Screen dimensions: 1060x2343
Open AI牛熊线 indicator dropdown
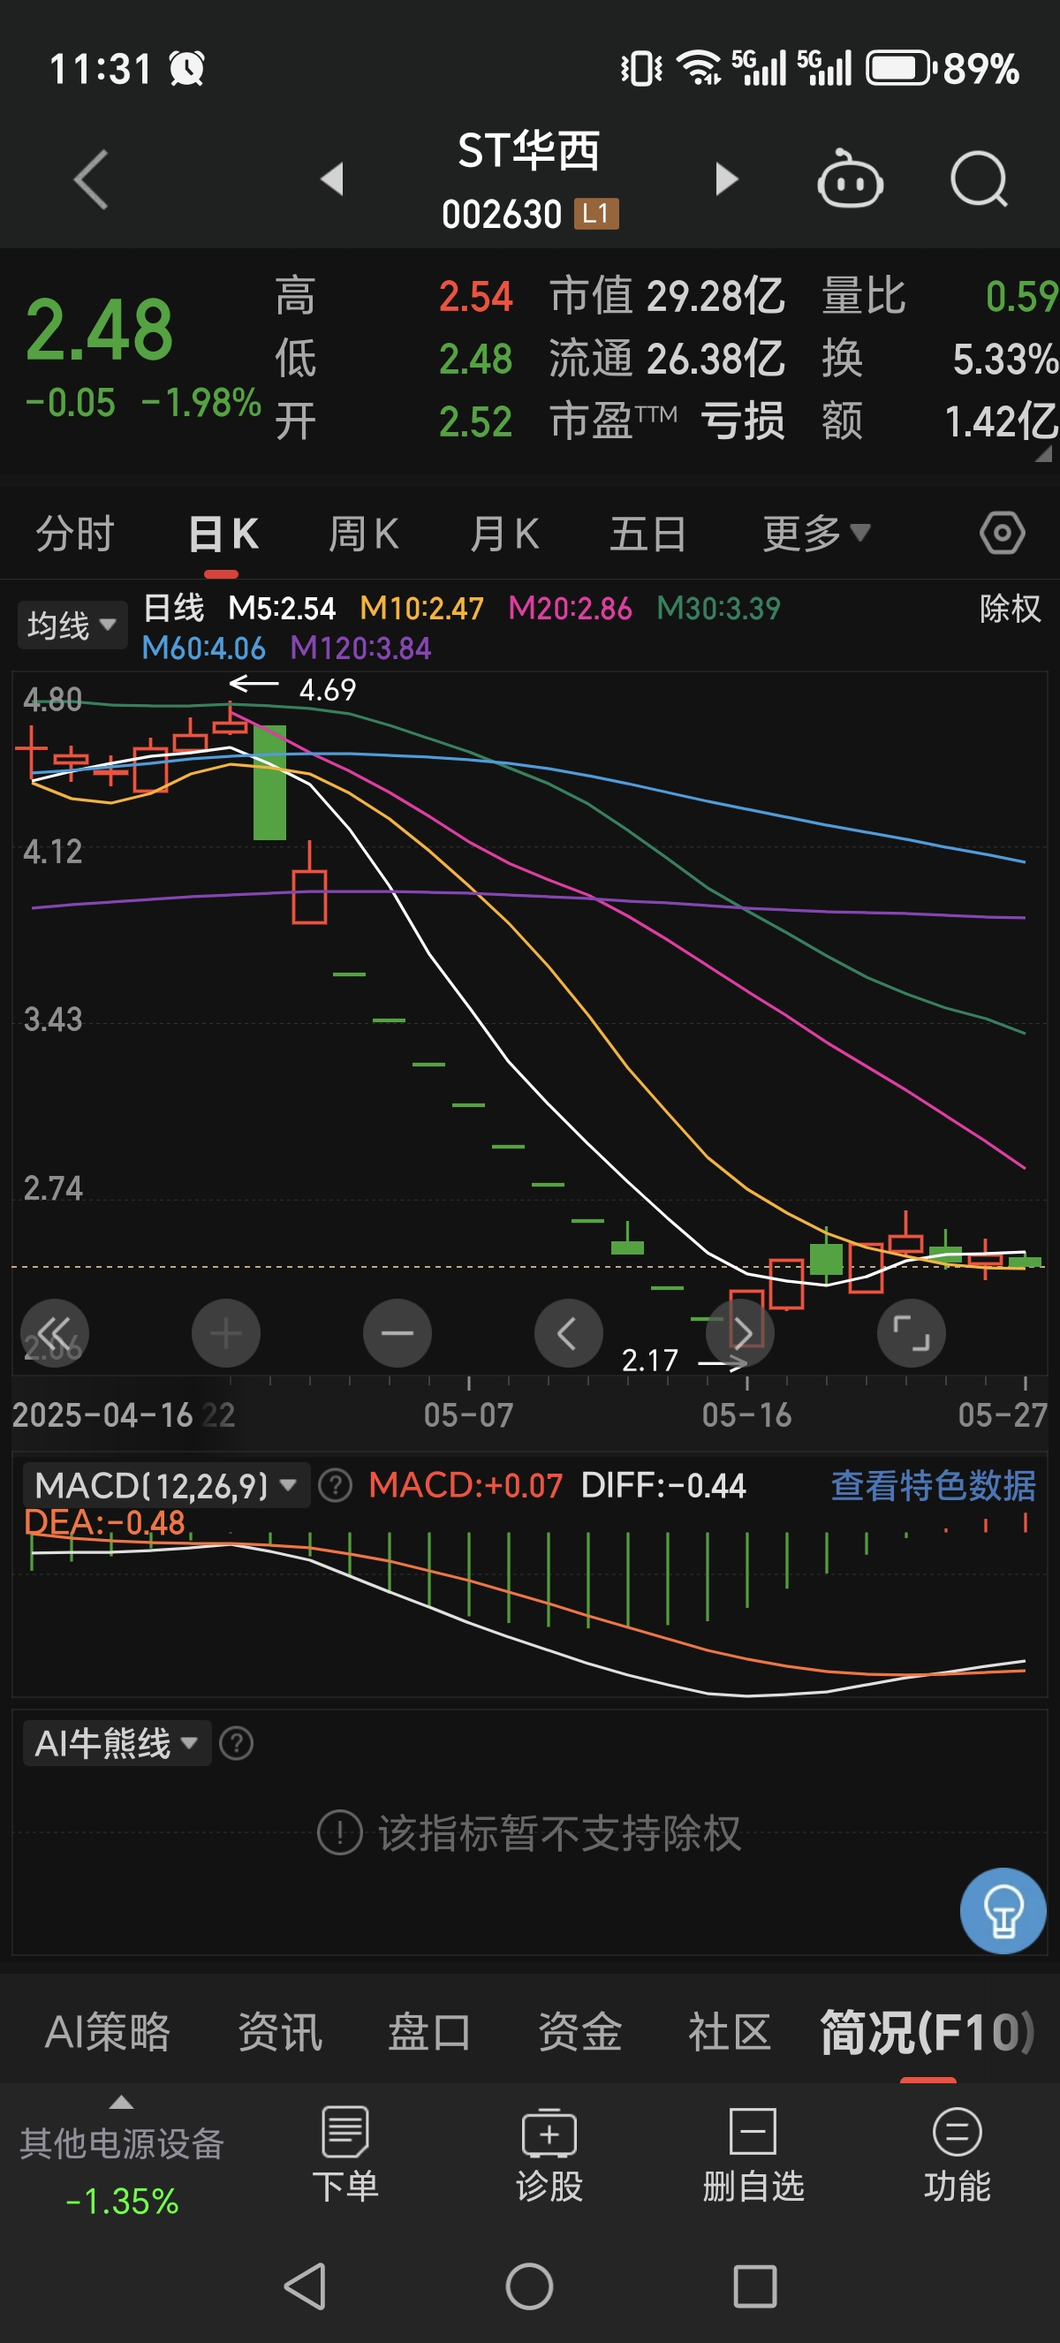[117, 1743]
